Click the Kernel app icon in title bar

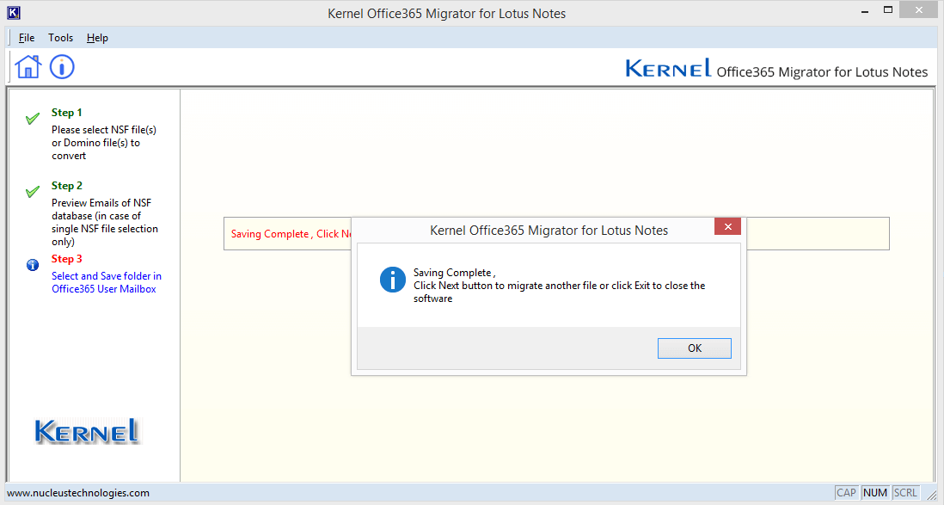[x=13, y=13]
